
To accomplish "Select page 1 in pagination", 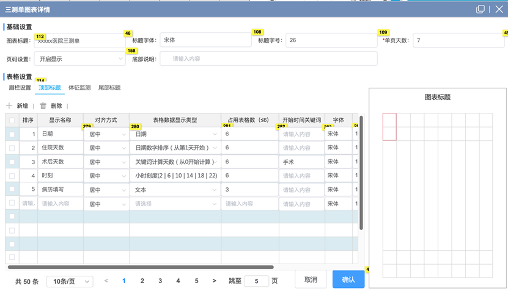I will coord(123,281).
